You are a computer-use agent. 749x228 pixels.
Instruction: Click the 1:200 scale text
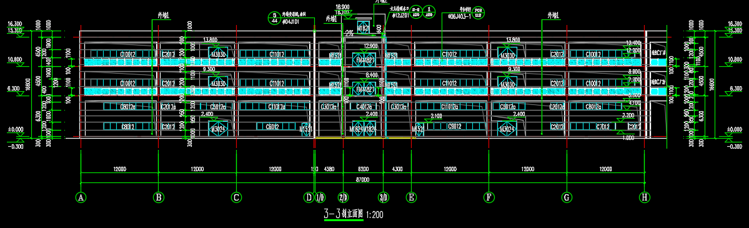375,215
